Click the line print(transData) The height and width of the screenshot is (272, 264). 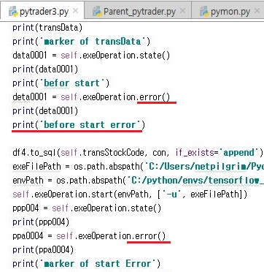coord(47,28)
